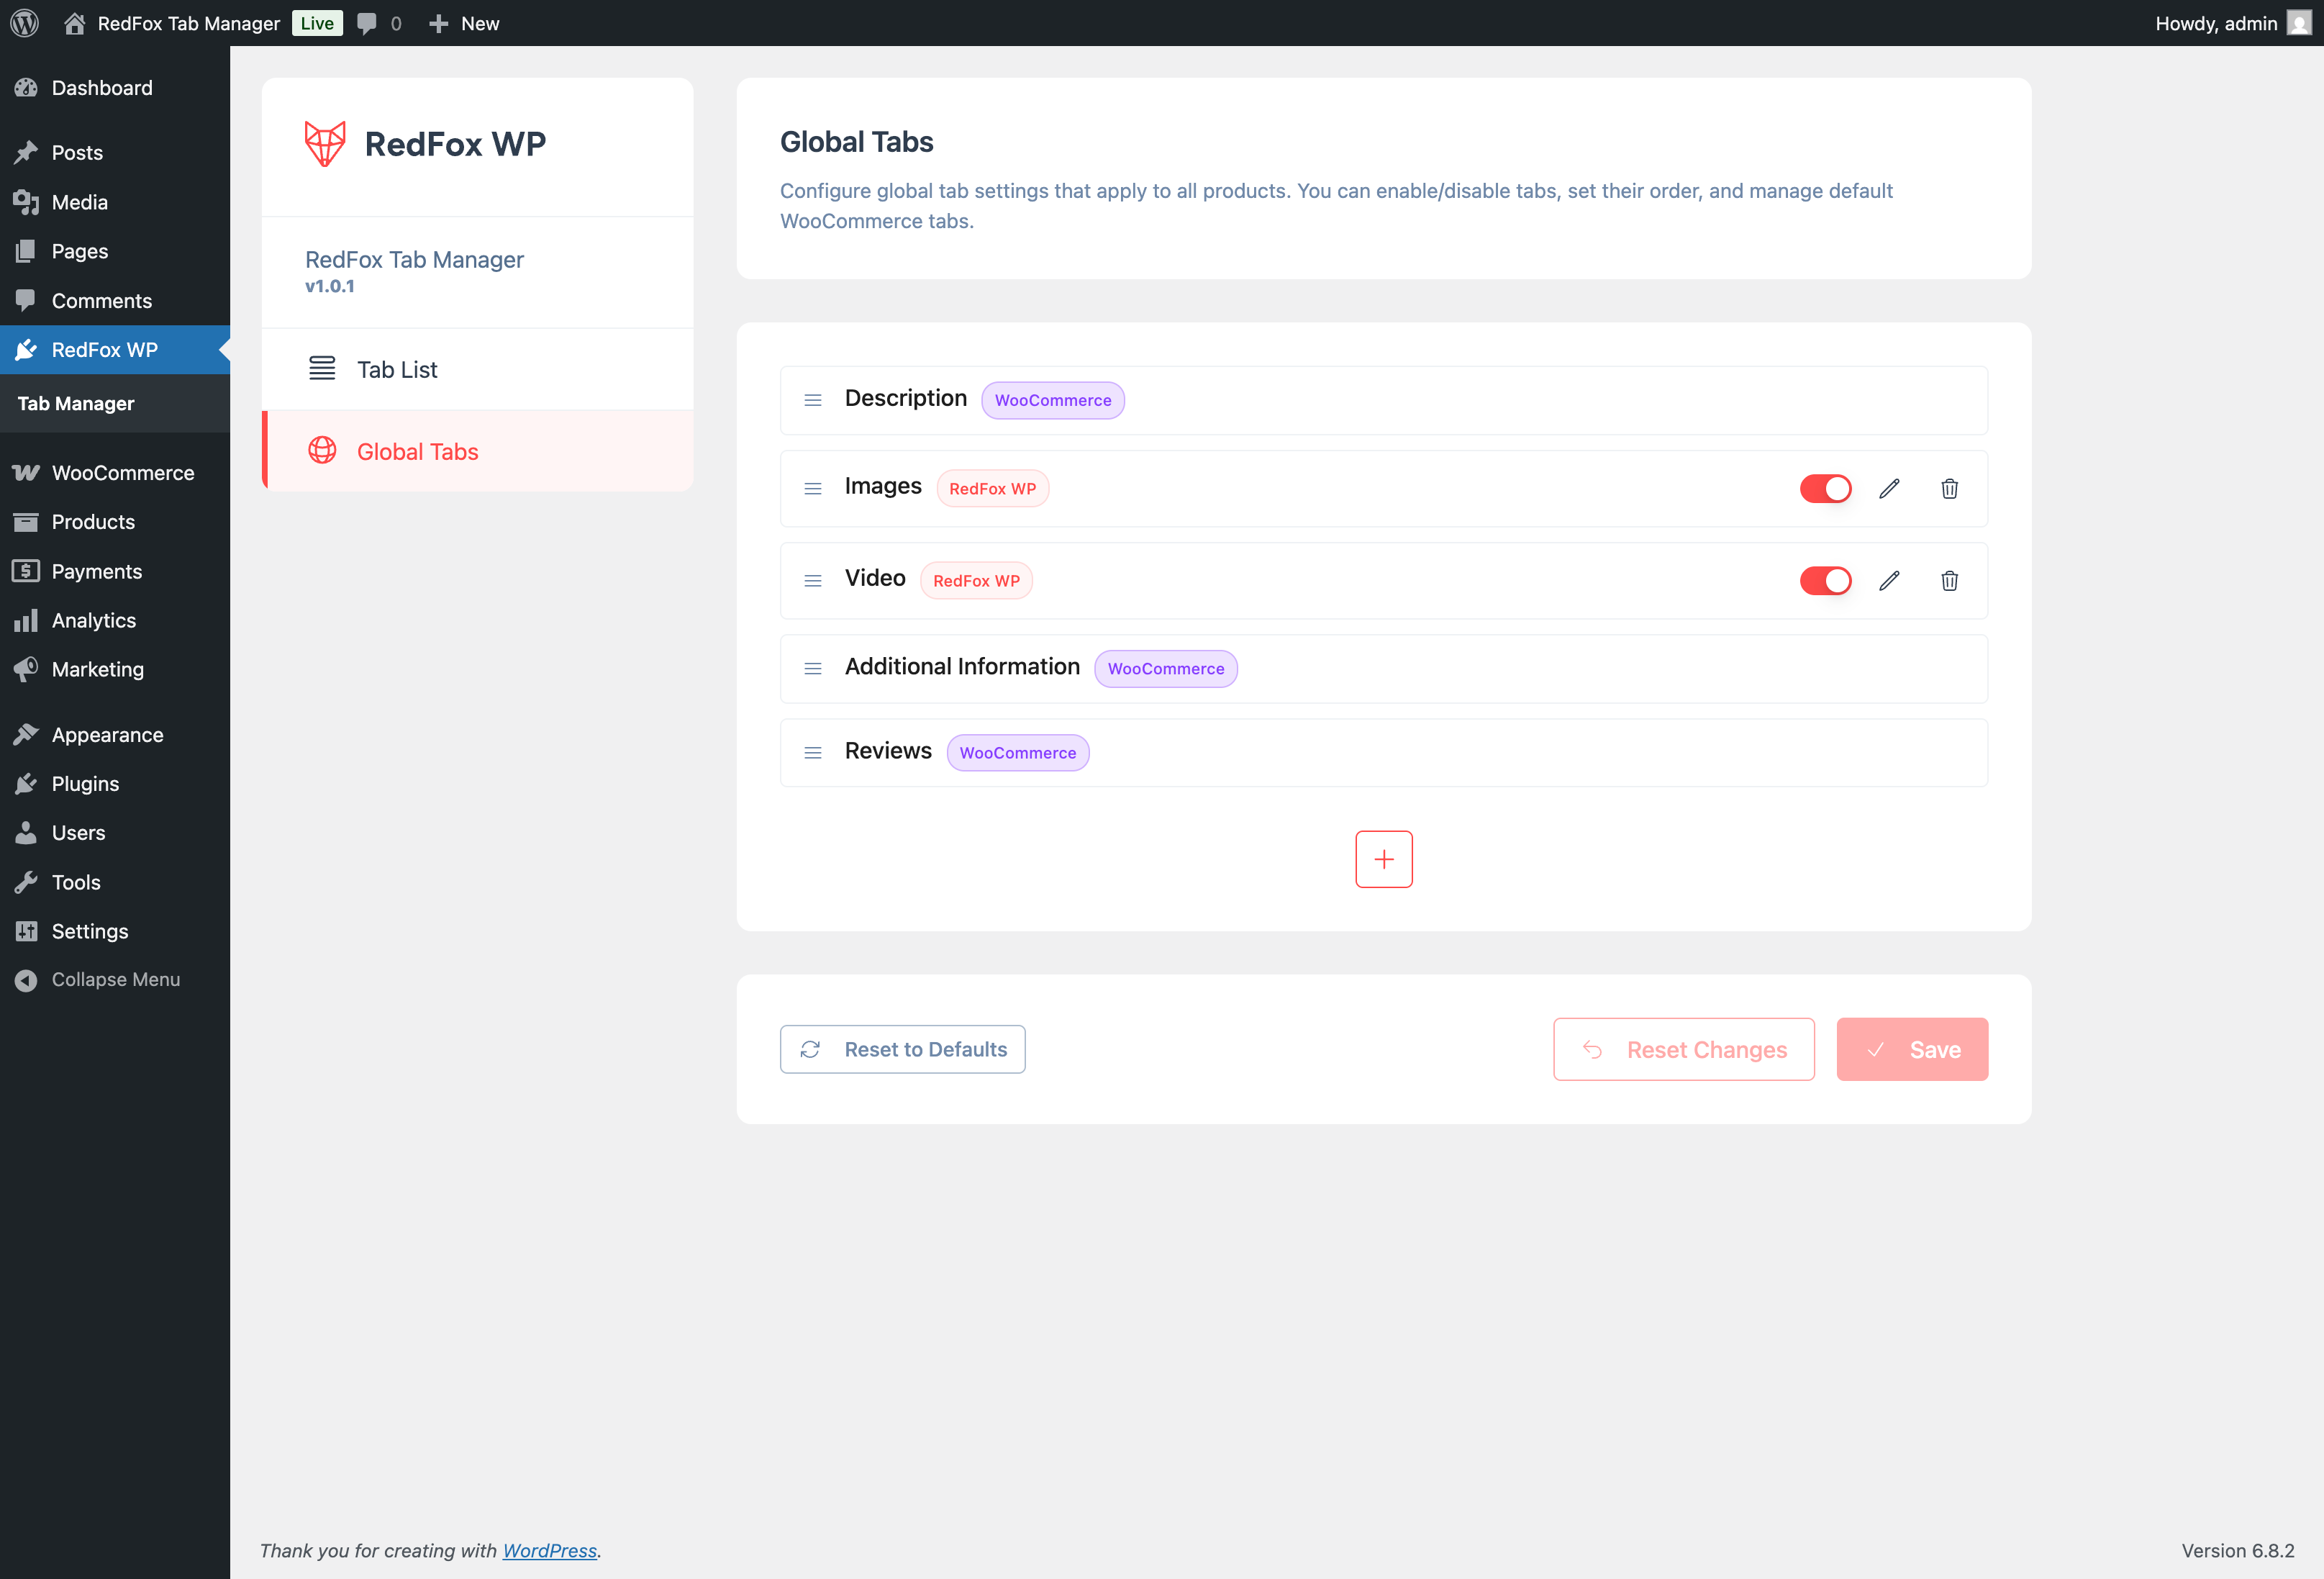This screenshot has width=2324, height=1579.
Task: Open the Tab Manager submenu item
Action: pos(76,403)
